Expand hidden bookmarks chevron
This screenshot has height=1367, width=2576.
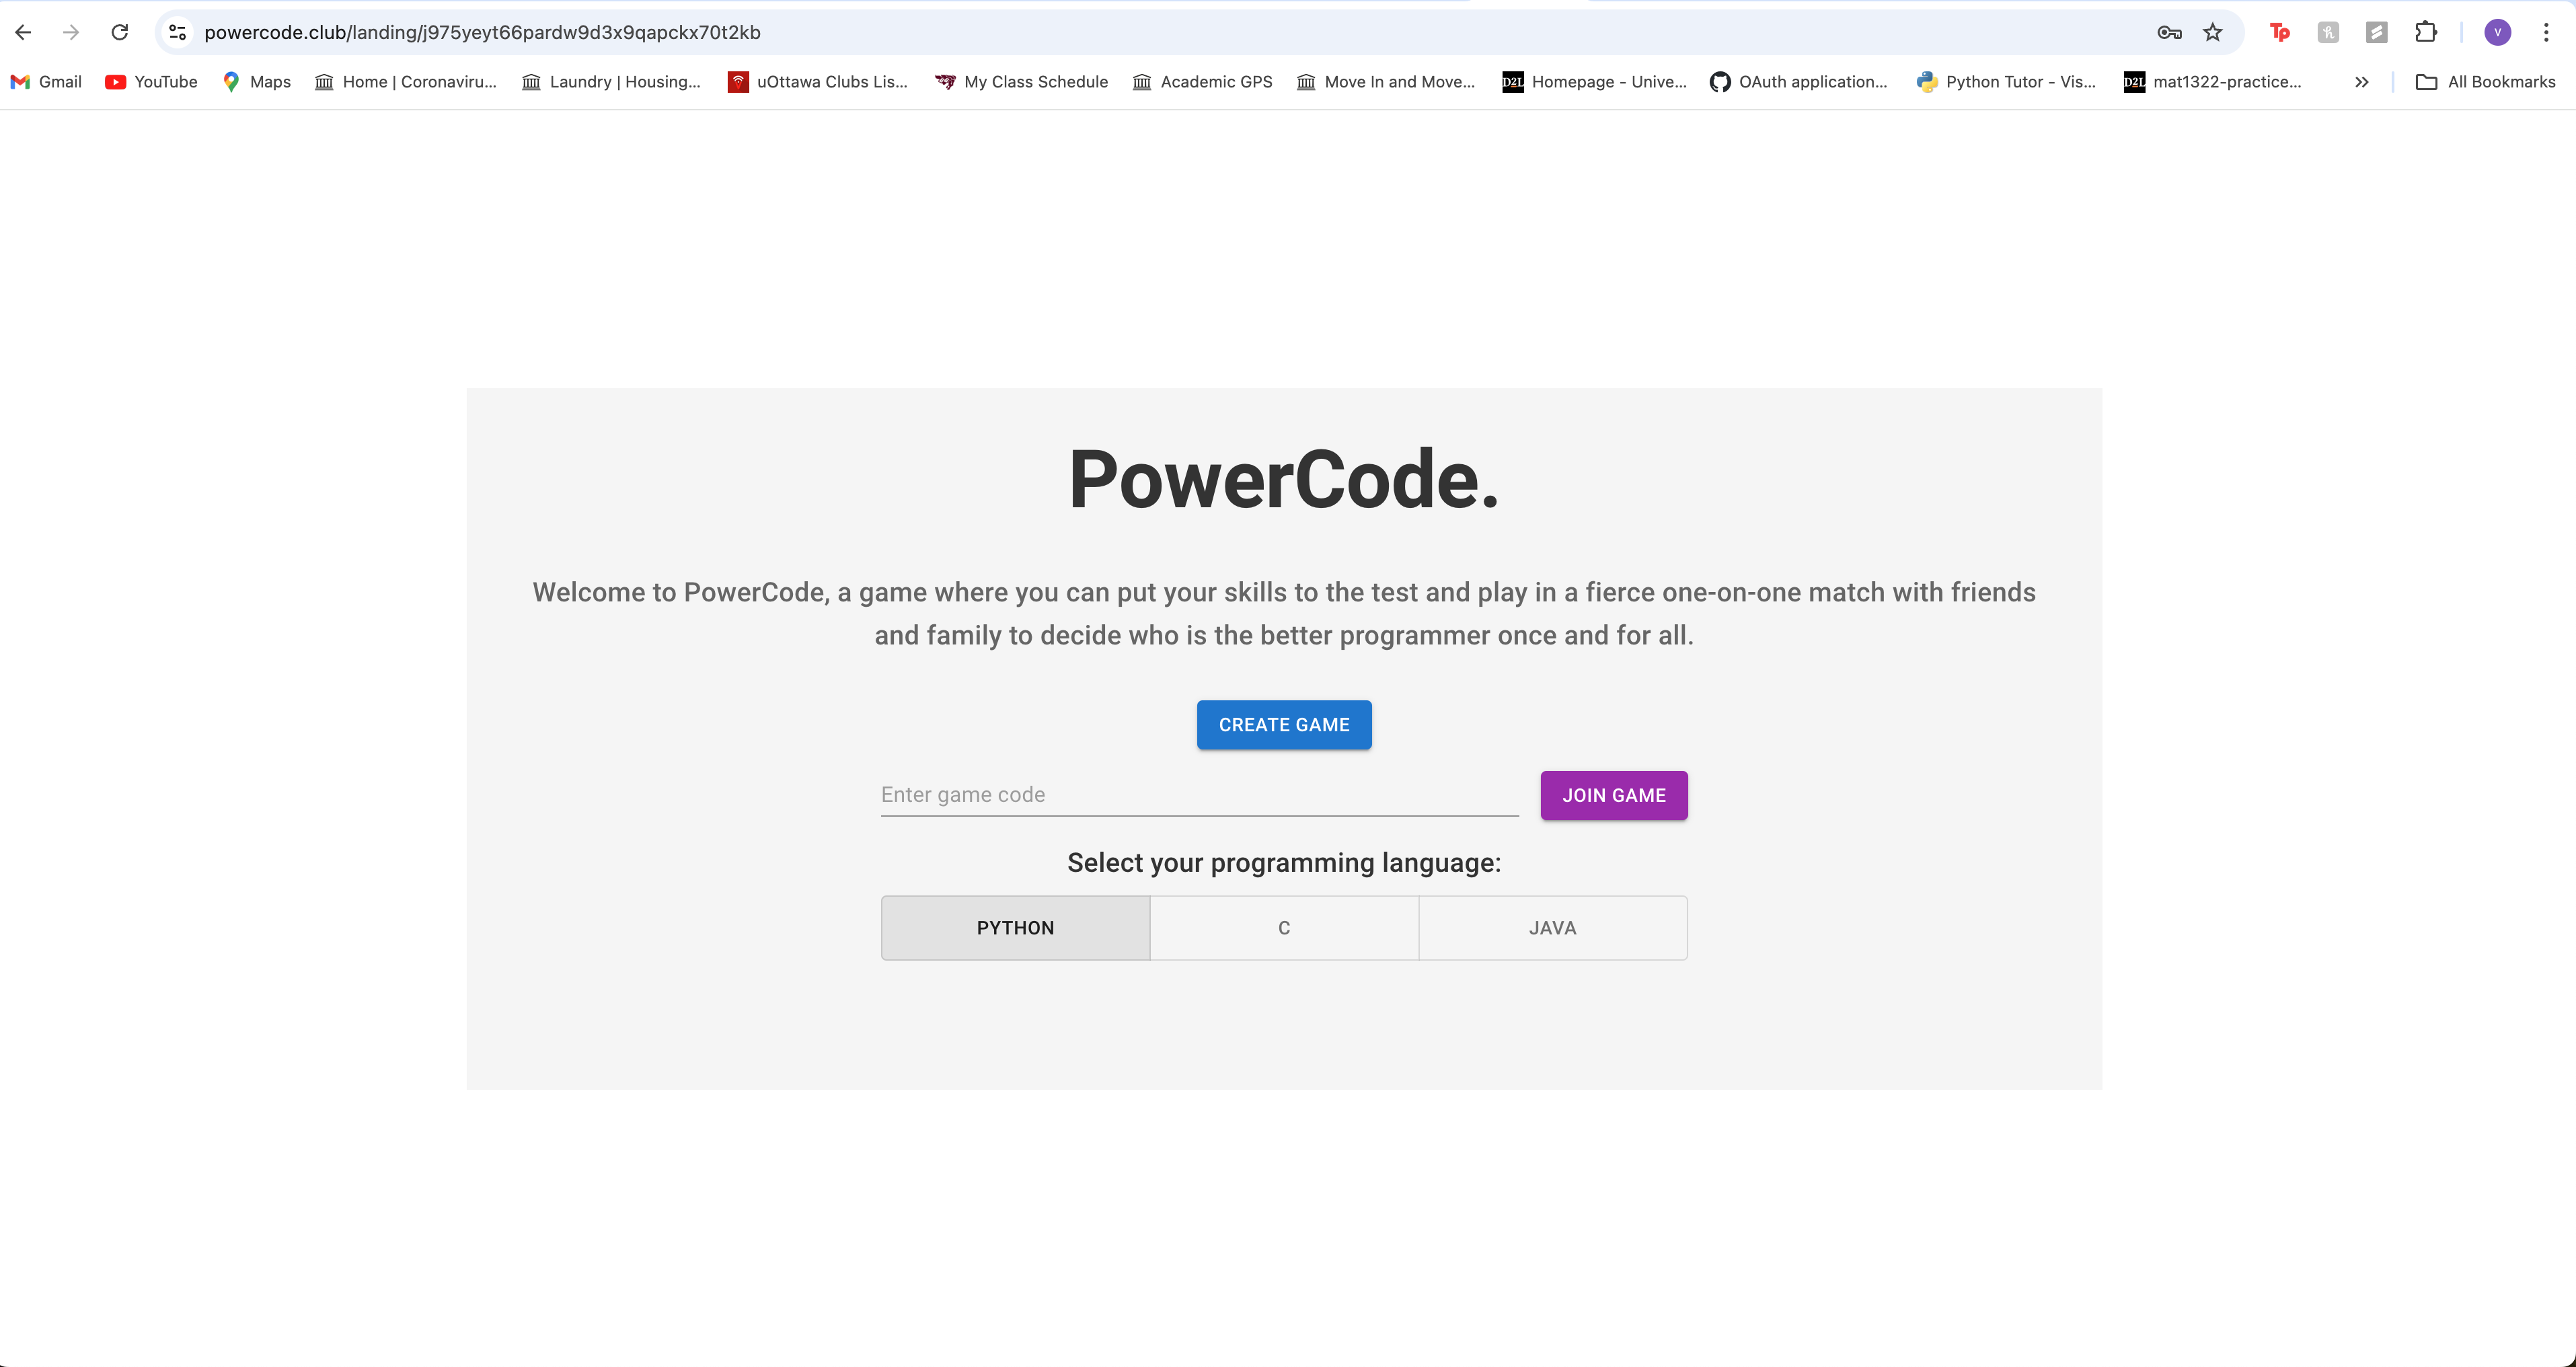2362,82
